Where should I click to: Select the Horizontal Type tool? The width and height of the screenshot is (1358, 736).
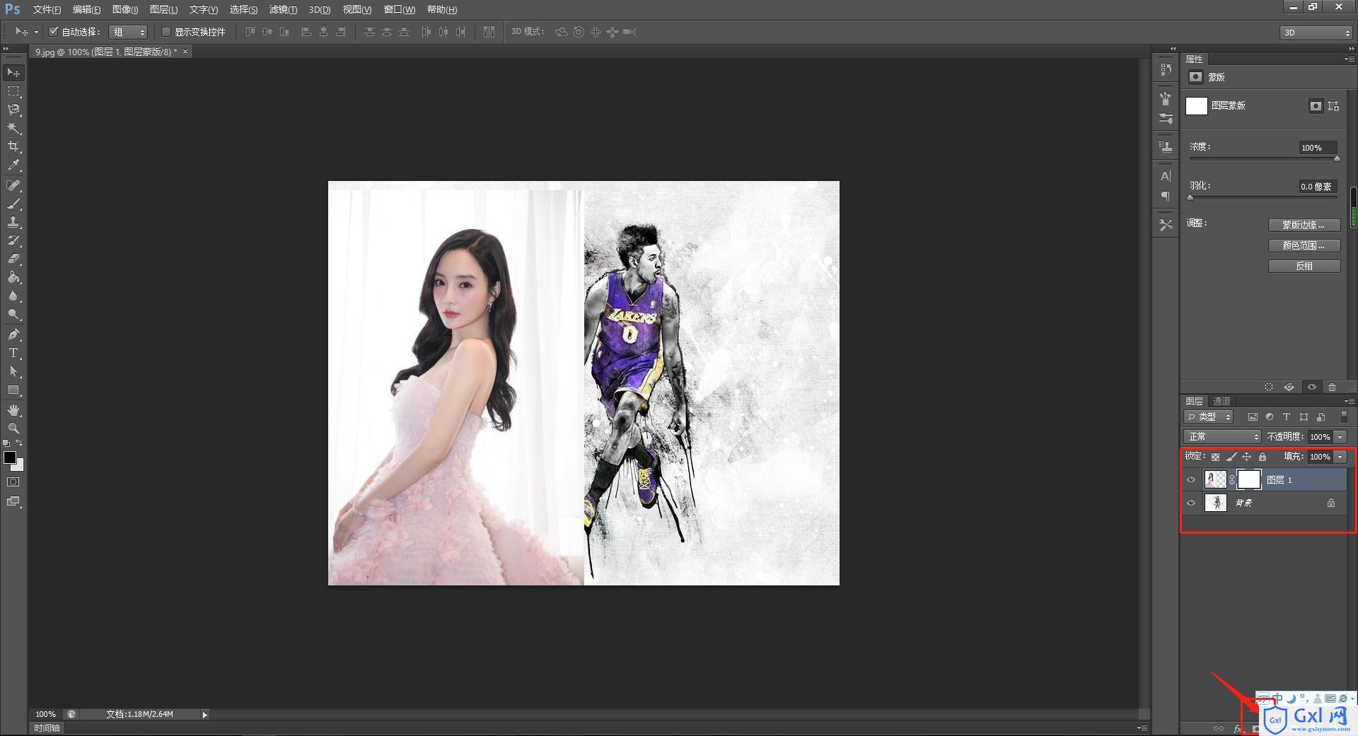coord(13,352)
